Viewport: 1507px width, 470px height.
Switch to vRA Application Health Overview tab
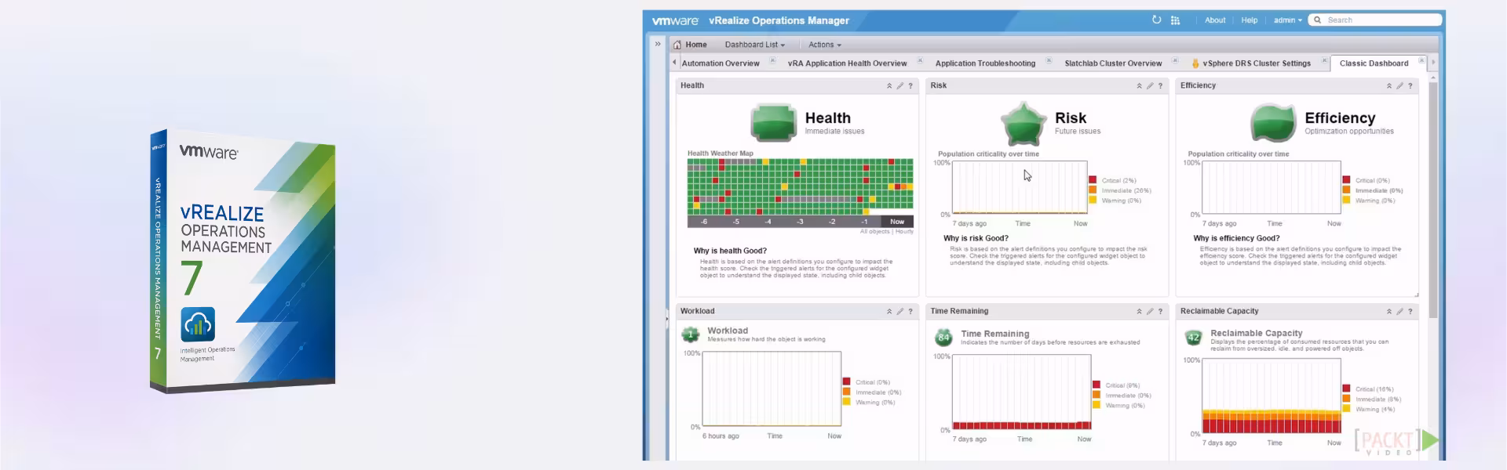pyautogui.click(x=847, y=63)
